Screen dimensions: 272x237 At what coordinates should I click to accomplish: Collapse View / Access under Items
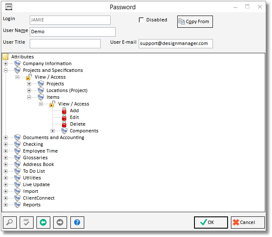point(41,104)
